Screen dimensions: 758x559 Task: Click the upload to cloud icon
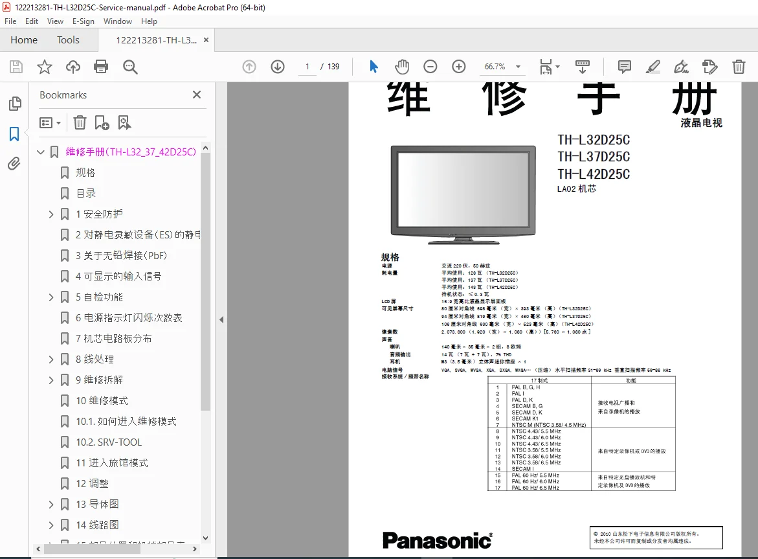pos(73,67)
